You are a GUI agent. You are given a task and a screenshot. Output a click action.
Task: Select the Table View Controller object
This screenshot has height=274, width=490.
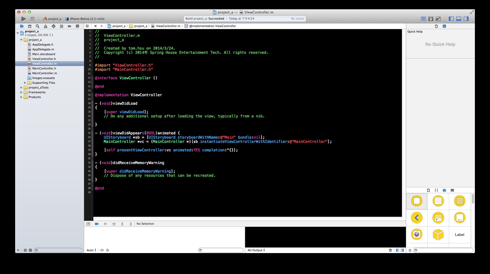point(438,201)
